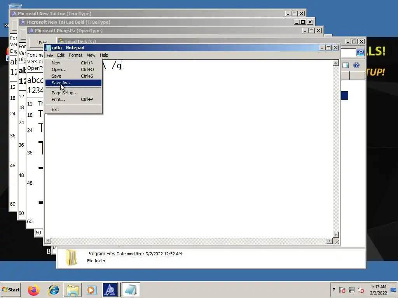Select New in the File menu
The height and width of the screenshot is (298, 398).
[x=73, y=63]
